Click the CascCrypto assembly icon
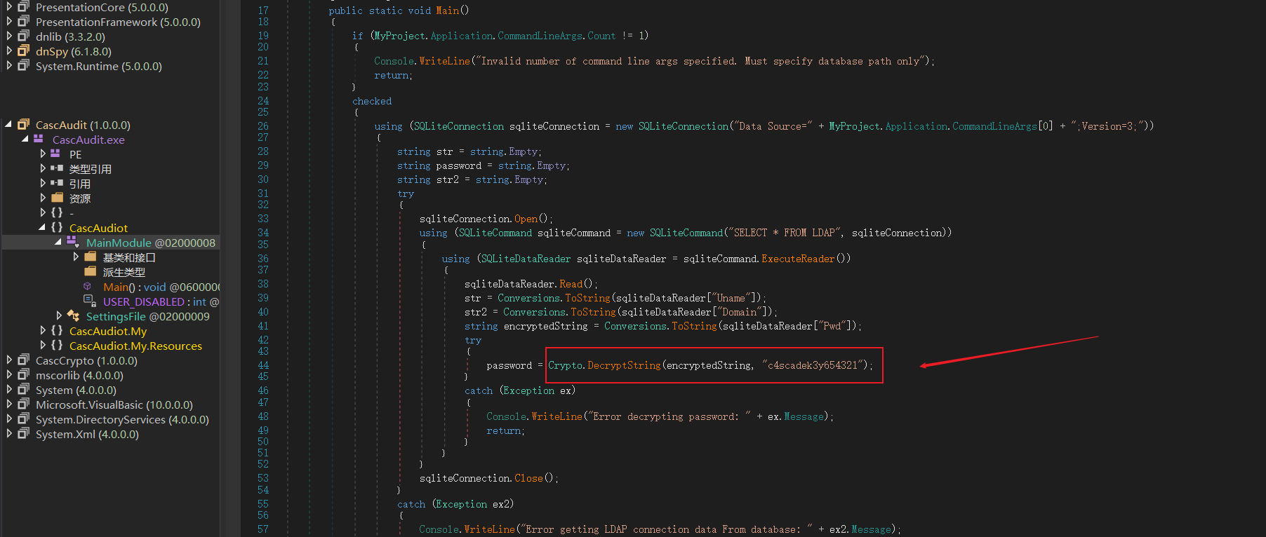This screenshot has height=537, width=1266. 23,360
